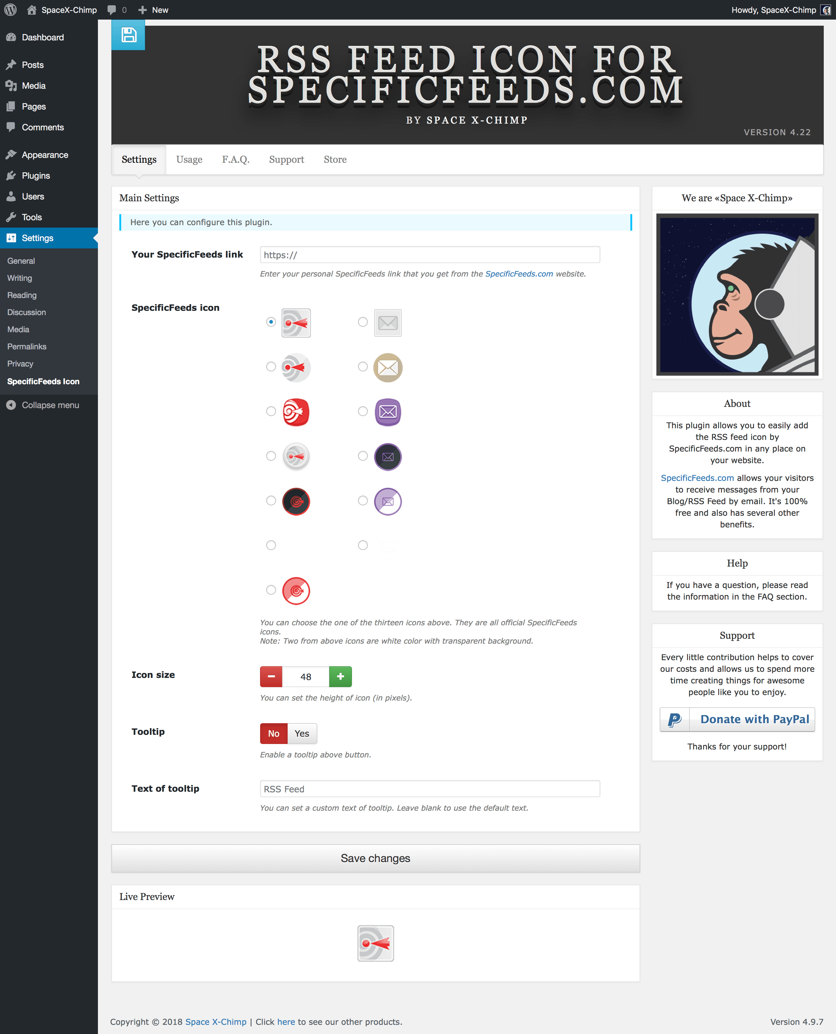Viewport: 836px width, 1034px height.
Task: Click Donate with PayPal button
Action: click(737, 719)
